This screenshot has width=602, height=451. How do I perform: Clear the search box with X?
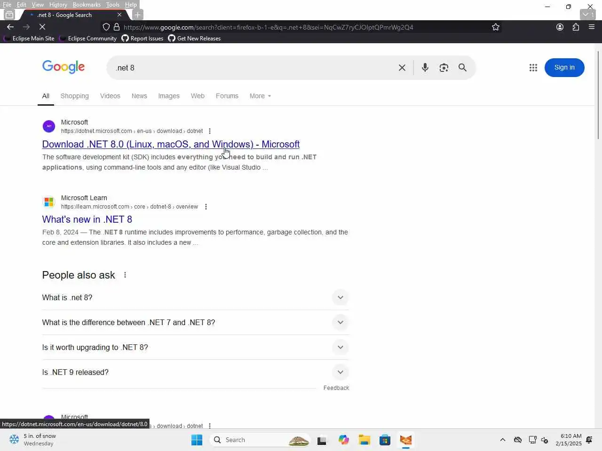tap(402, 68)
